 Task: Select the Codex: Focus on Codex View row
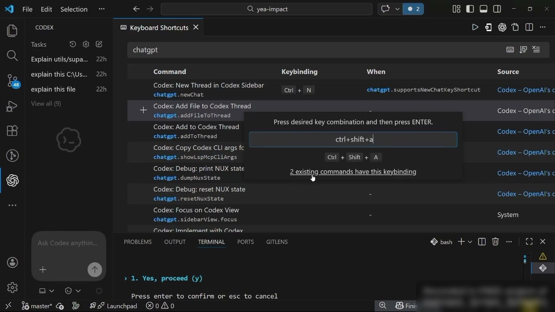click(x=341, y=214)
